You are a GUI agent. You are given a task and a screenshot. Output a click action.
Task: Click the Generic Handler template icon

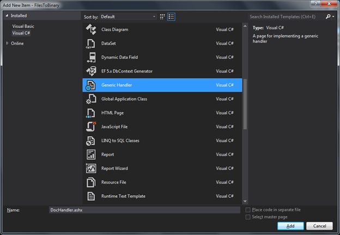pos(90,85)
